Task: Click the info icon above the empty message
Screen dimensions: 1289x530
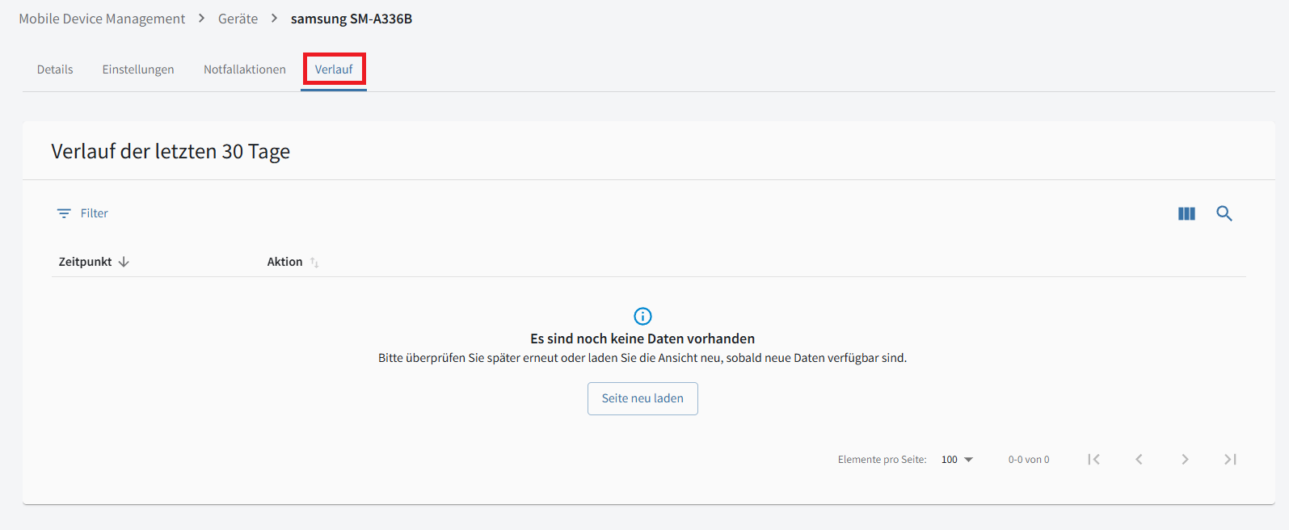Action: [x=642, y=316]
